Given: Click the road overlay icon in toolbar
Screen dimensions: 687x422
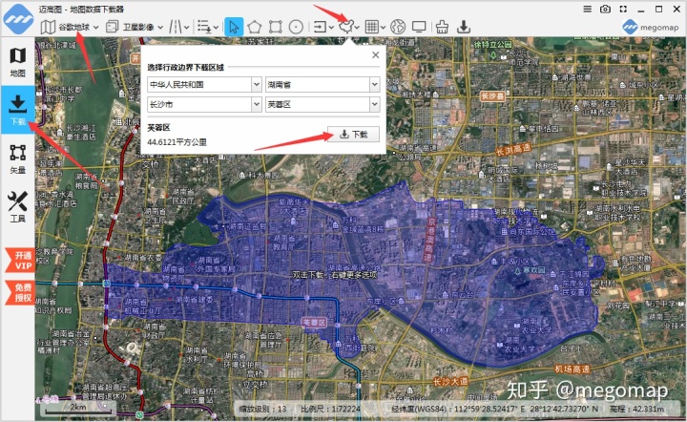Looking at the screenshot, I should click(x=176, y=27).
